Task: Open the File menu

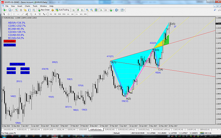Action: (x=7, y=6)
